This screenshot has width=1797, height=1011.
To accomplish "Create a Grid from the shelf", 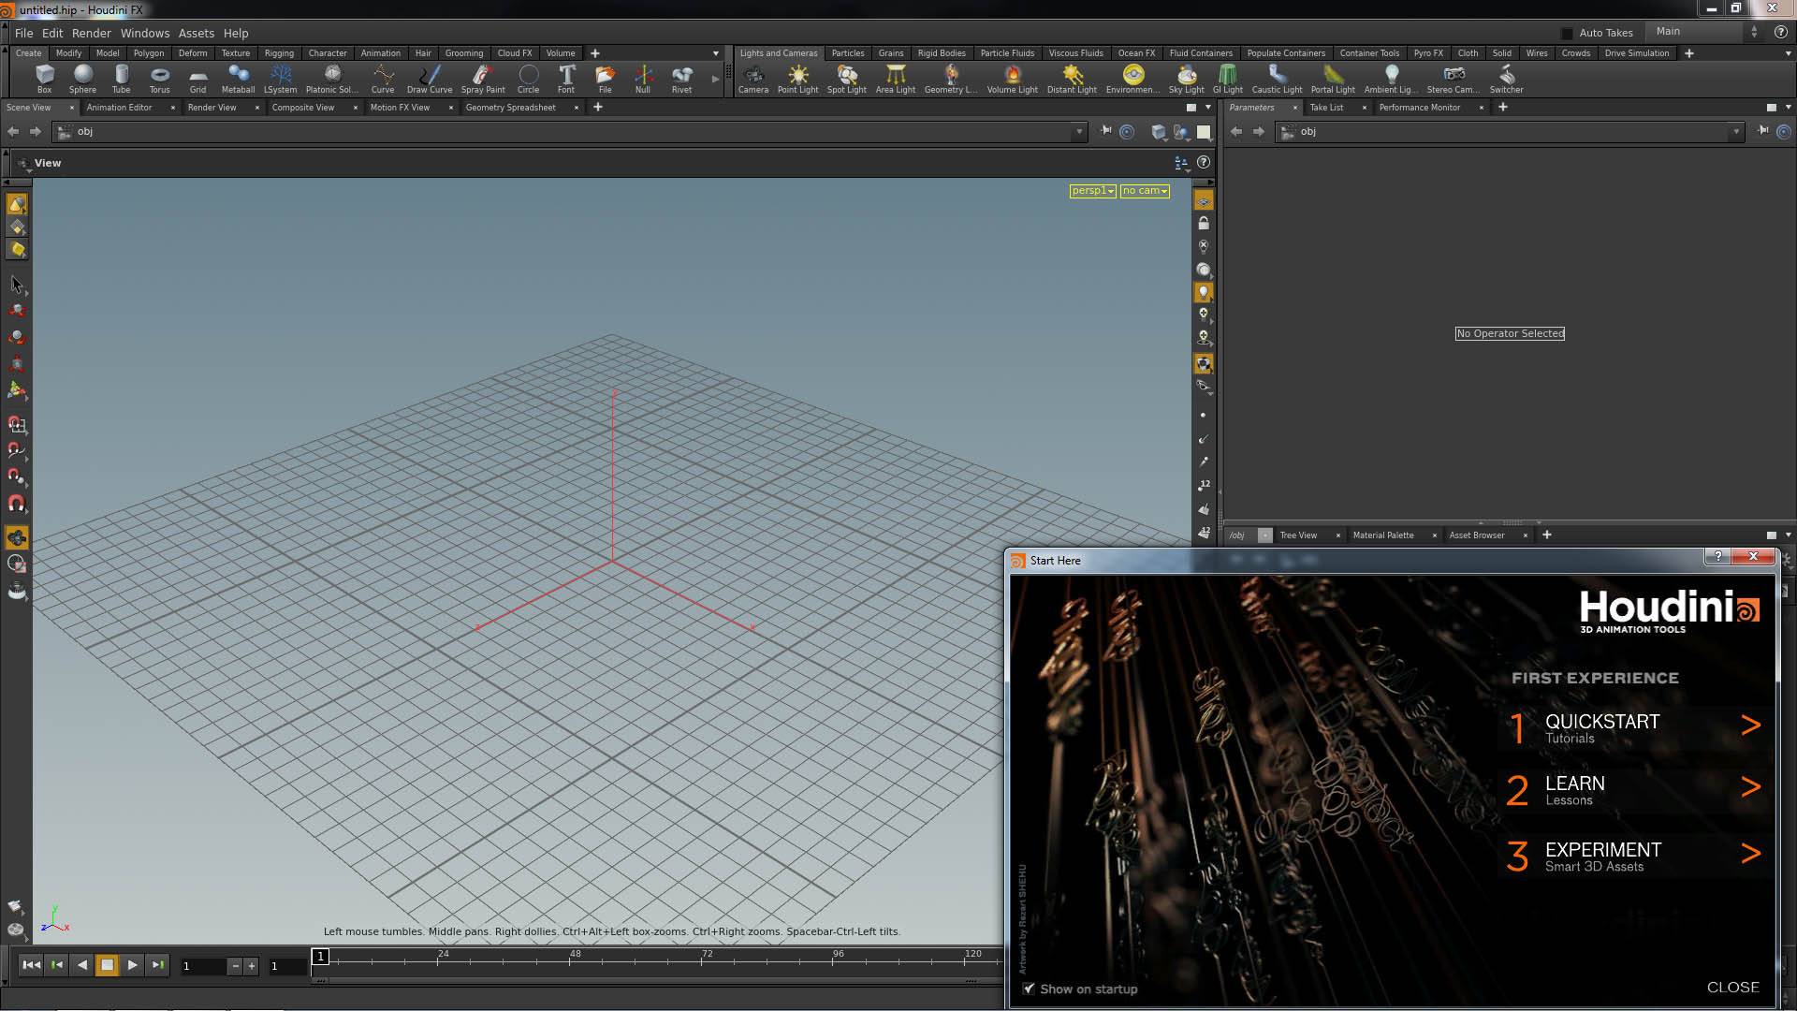I will (197, 79).
